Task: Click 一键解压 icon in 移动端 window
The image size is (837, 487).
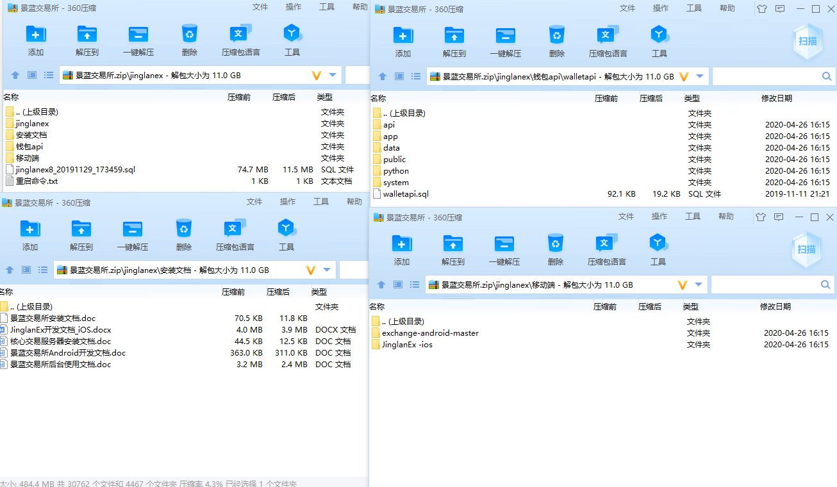Action: click(x=504, y=244)
